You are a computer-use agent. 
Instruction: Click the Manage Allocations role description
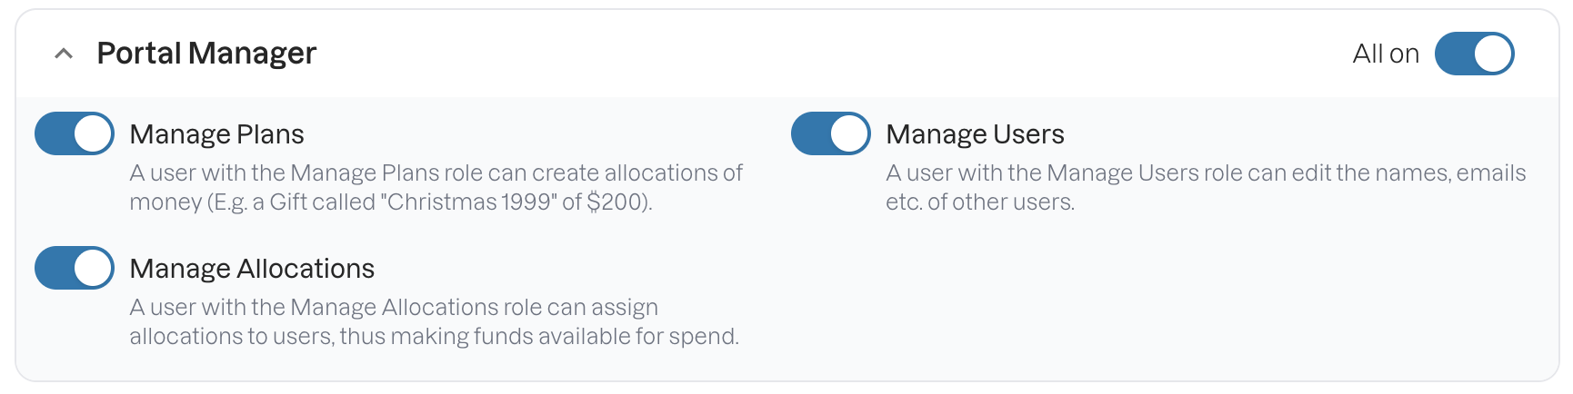tap(435, 321)
